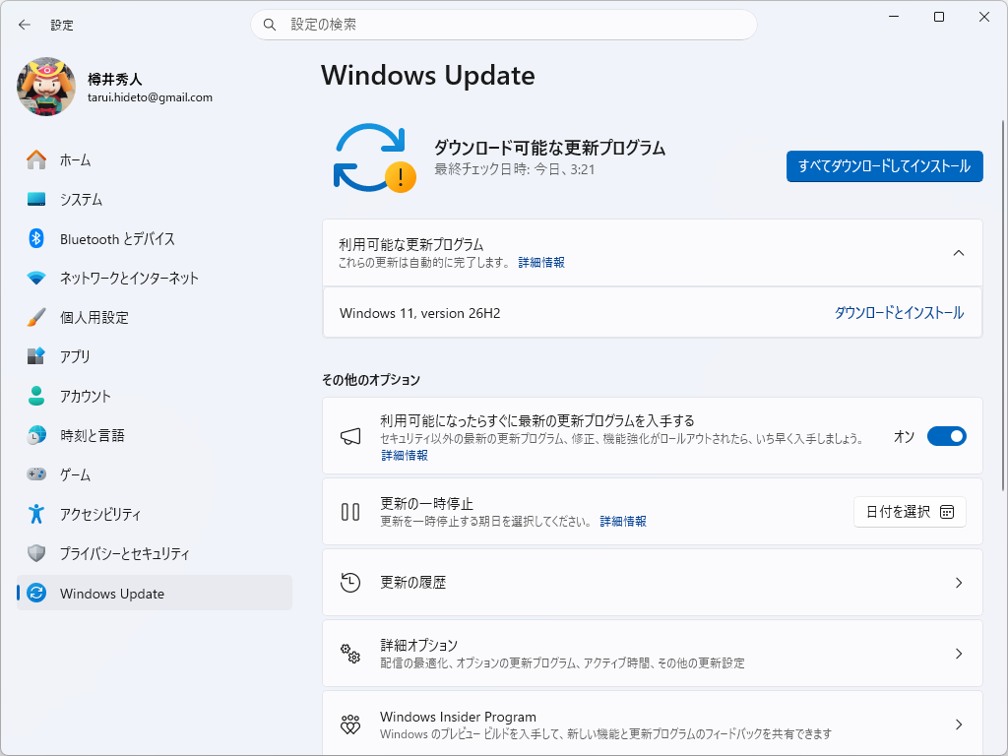Click the プライバシー shield icon

[36, 553]
